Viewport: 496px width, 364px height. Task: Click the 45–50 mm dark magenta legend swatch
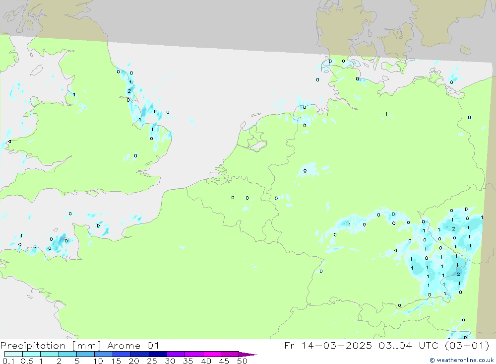tap(230, 354)
